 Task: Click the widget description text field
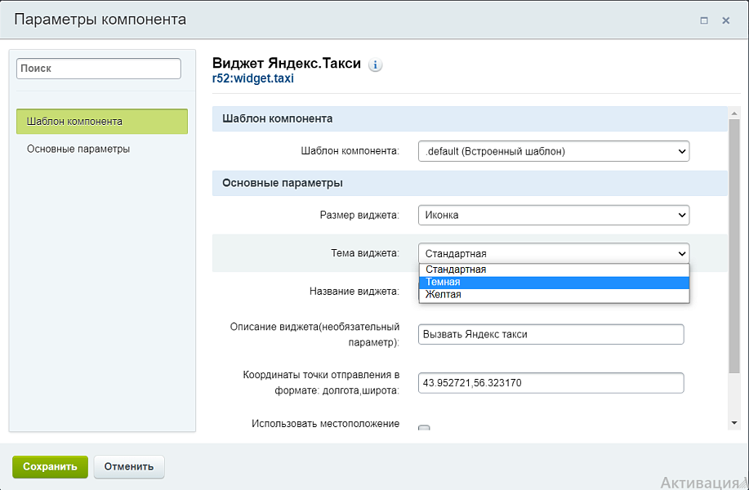click(551, 334)
